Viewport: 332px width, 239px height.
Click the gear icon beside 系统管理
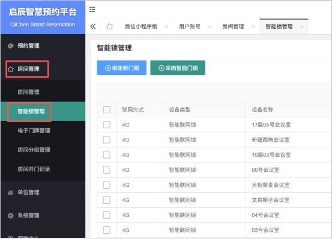[x=10, y=216]
